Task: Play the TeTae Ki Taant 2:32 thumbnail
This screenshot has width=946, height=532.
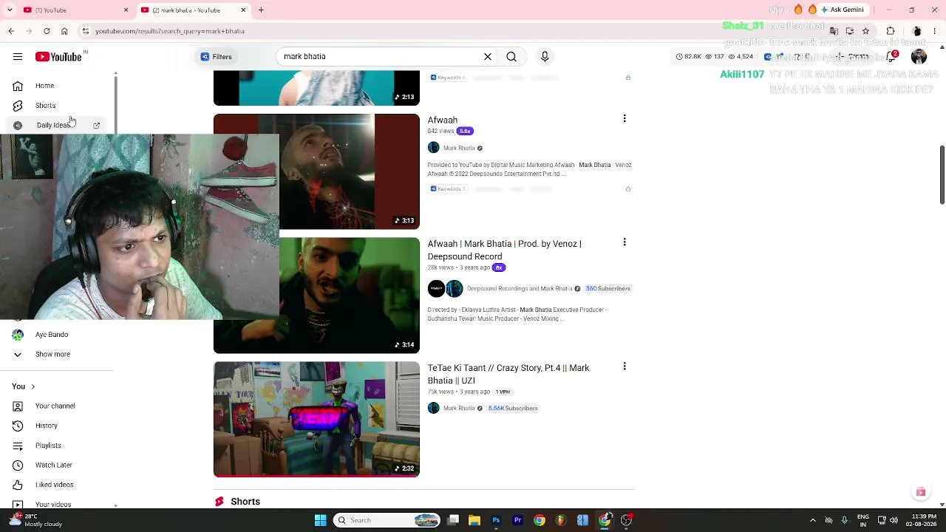Action: click(316, 419)
